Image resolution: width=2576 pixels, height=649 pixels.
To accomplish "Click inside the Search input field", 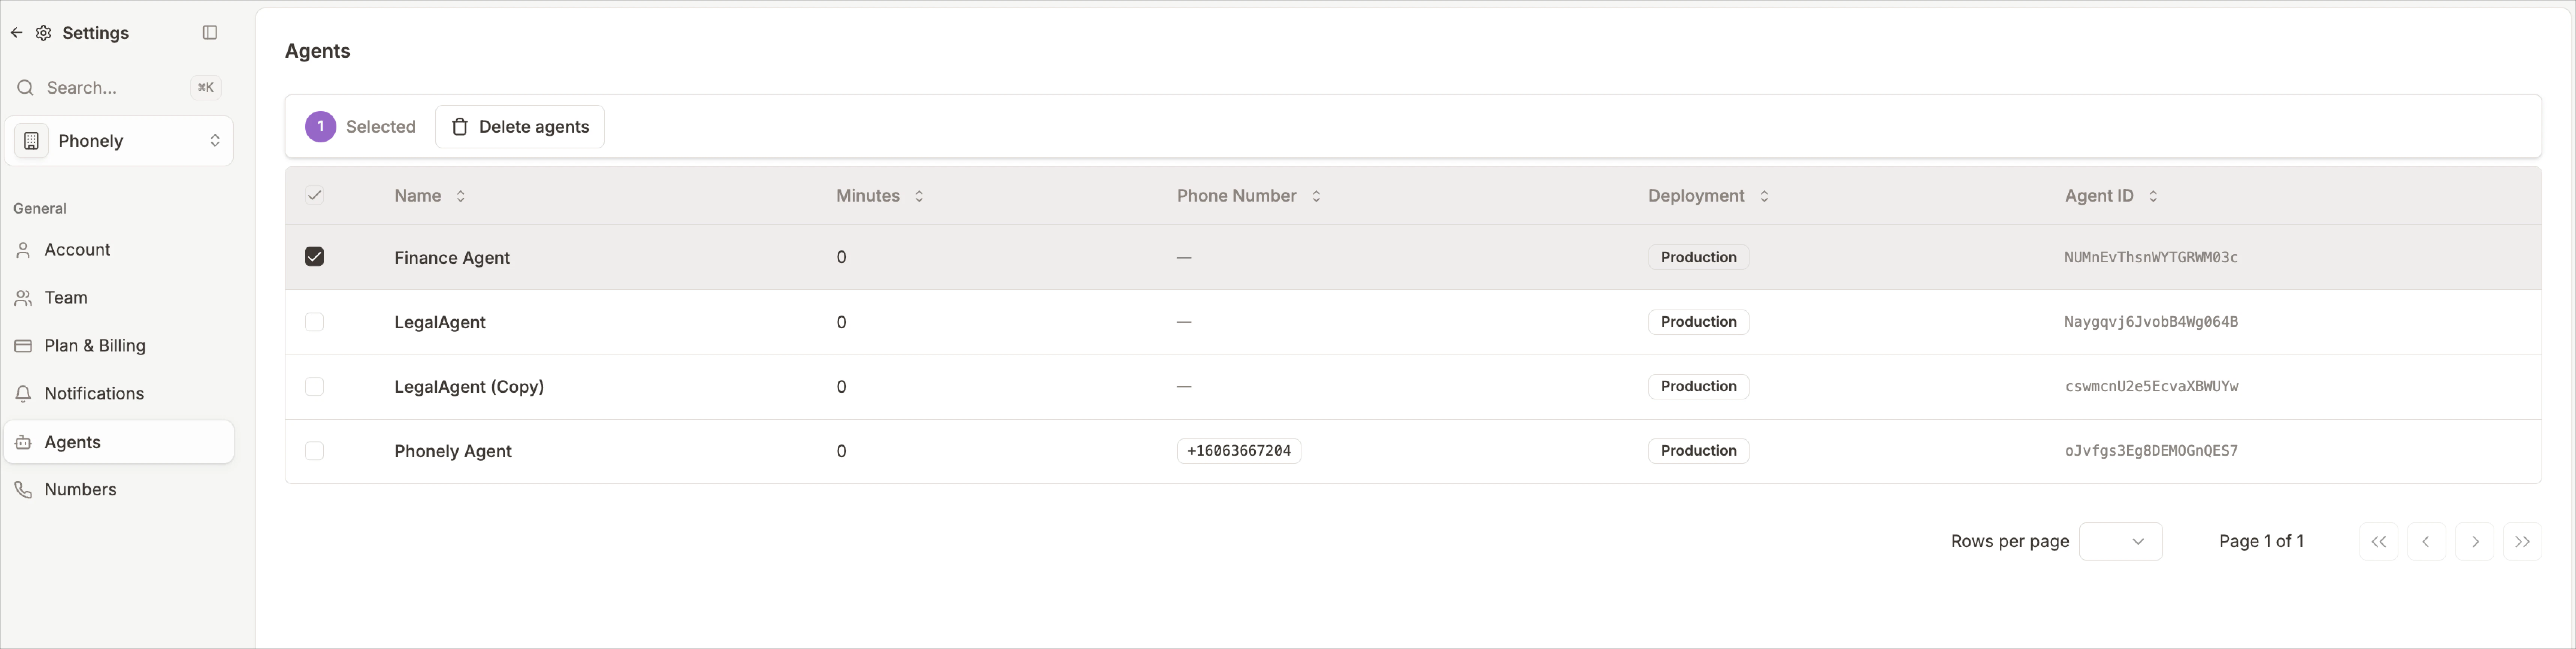I will (x=110, y=87).
